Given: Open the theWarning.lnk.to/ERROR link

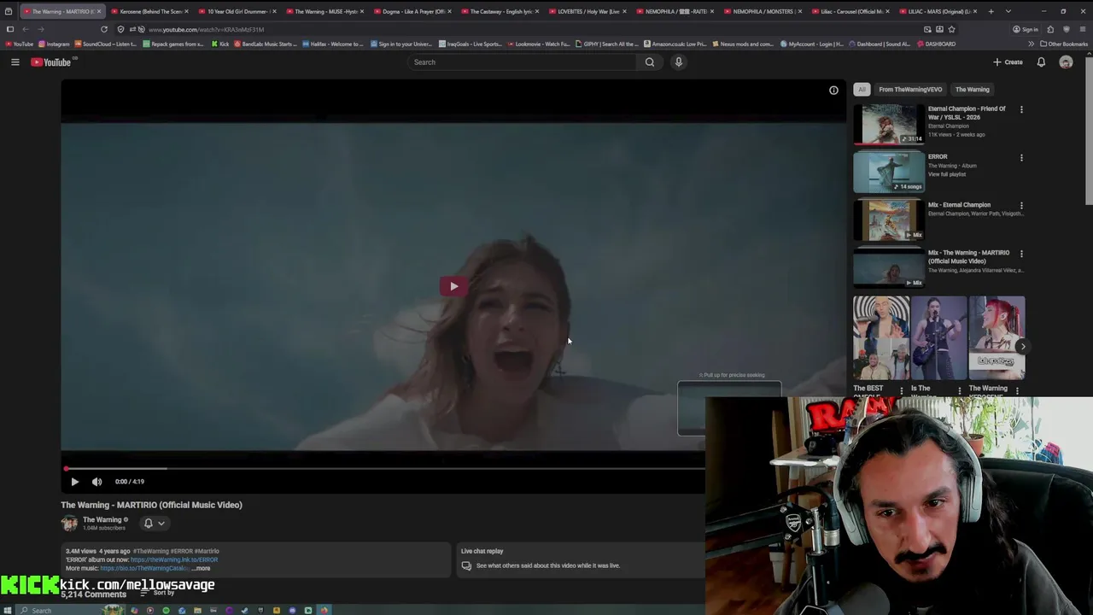Looking at the screenshot, I should pos(174,559).
